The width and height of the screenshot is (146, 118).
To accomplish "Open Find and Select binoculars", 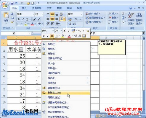I will click(x=139, y=18).
